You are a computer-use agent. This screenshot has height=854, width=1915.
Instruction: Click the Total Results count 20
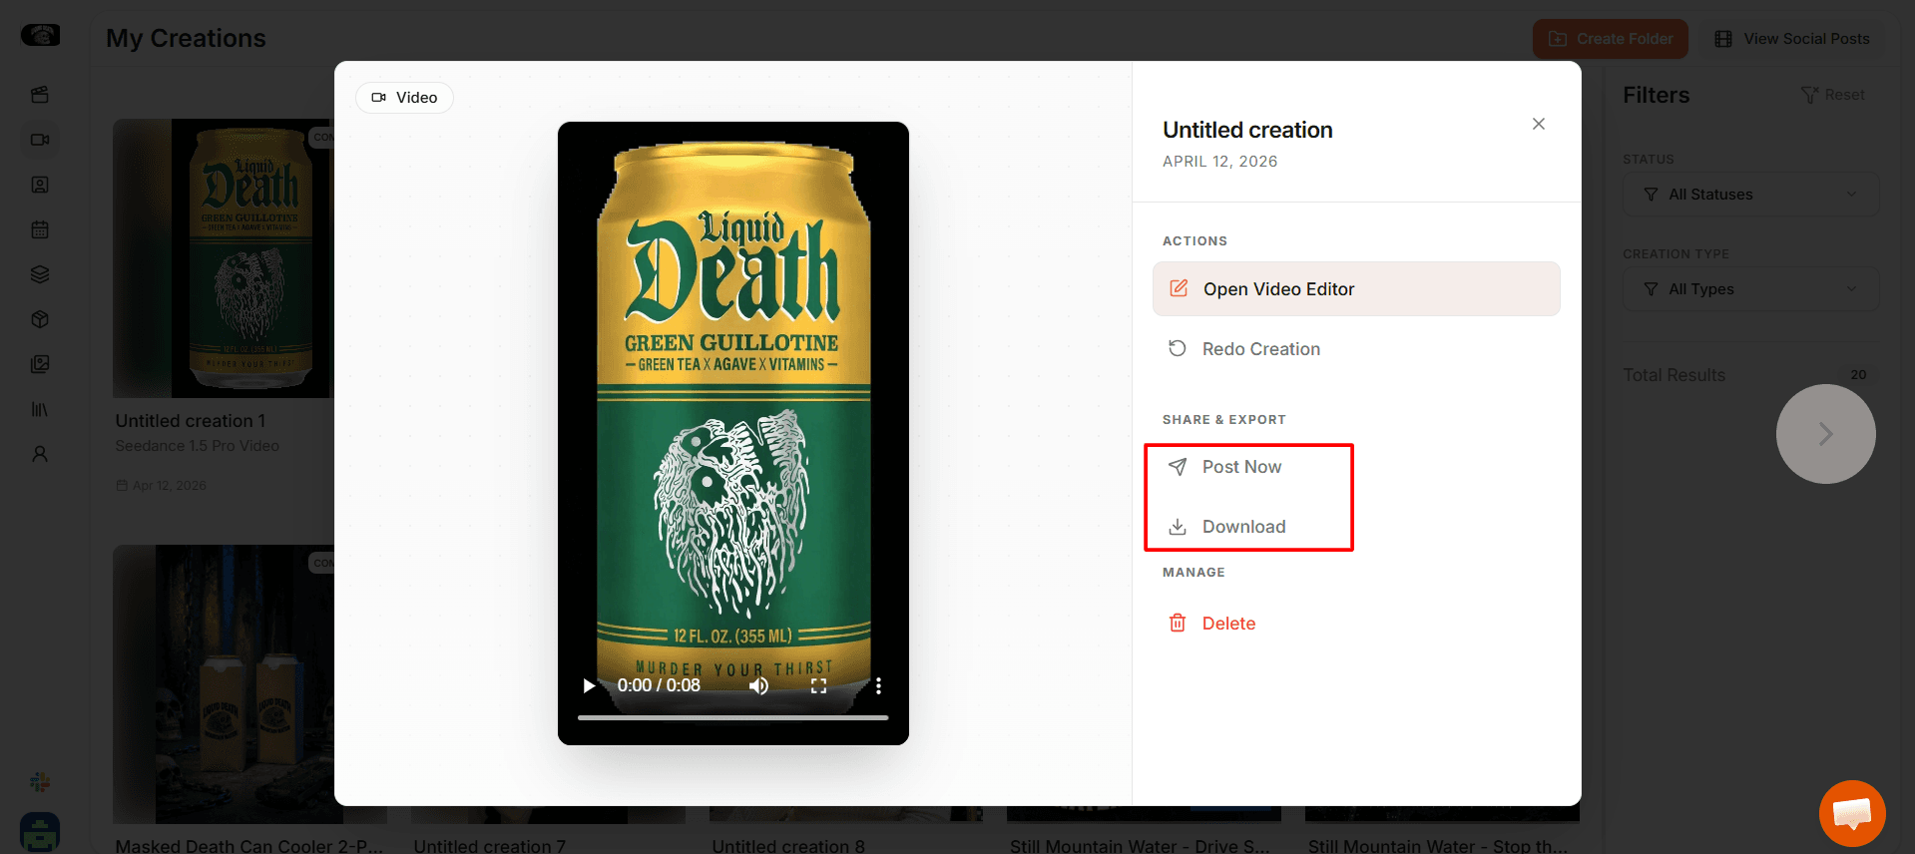click(1858, 375)
